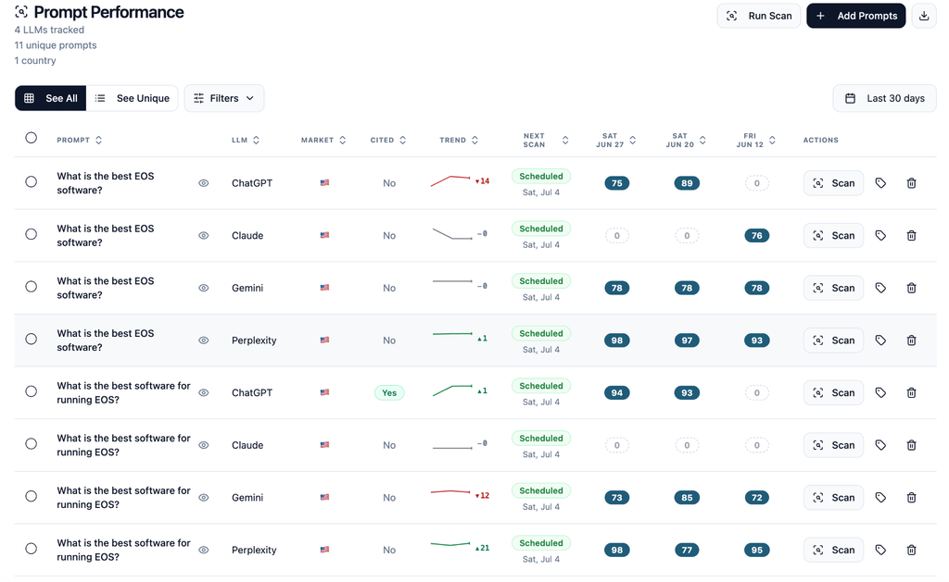Delete Gemini best EOS software row
949x582 pixels.
[911, 288]
